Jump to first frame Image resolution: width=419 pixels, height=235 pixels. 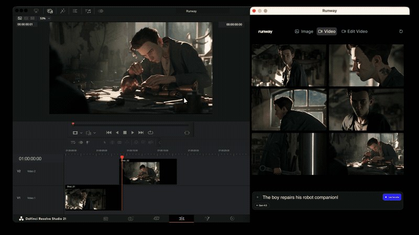click(x=109, y=133)
